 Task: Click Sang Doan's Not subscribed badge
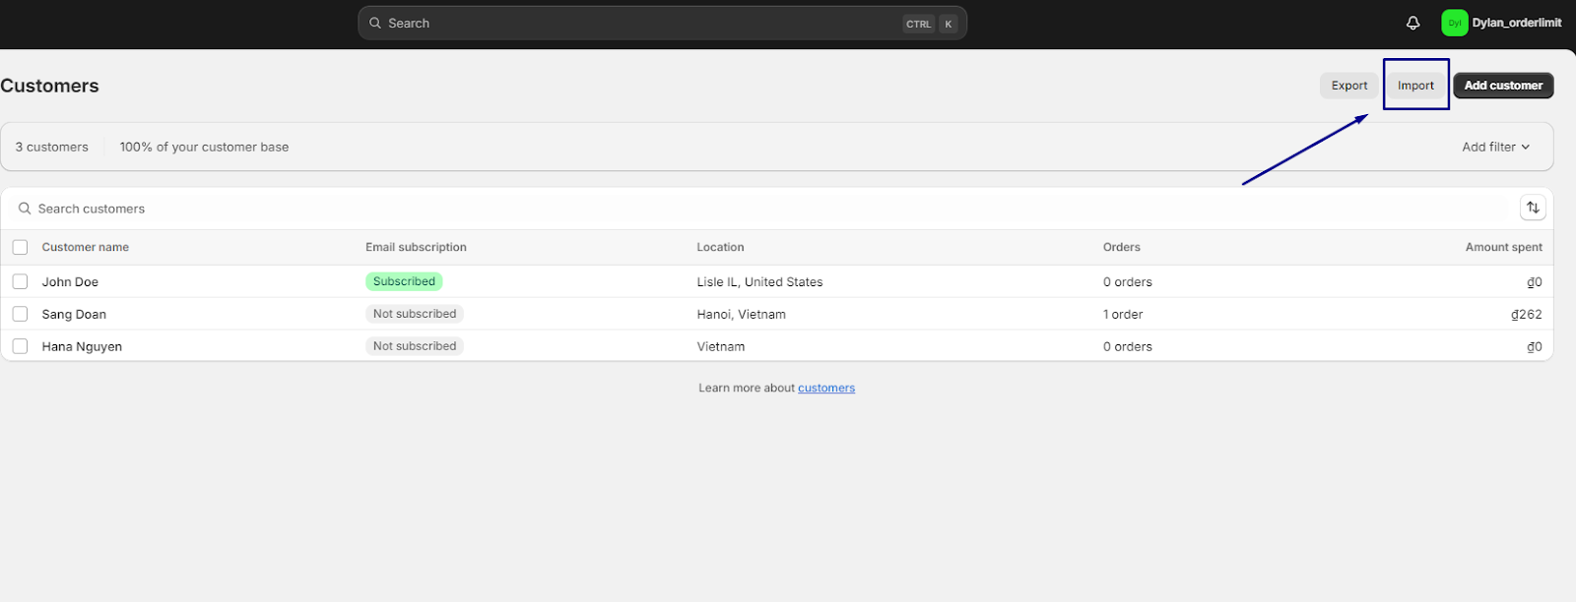(415, 314)
